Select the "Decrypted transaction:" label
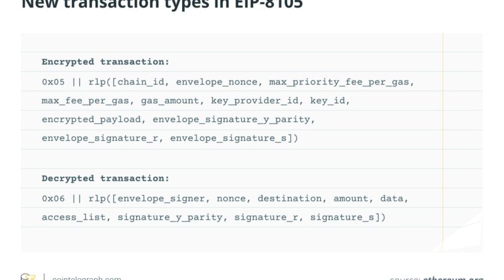Screen dimensions: 504x280 [x=105, y=178]
